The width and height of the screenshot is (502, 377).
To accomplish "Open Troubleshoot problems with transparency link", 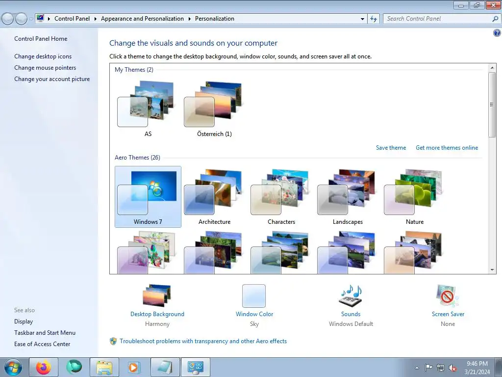I will 203,341.
